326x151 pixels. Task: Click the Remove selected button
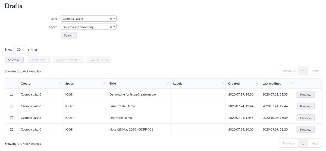click(x=68, y=60)
